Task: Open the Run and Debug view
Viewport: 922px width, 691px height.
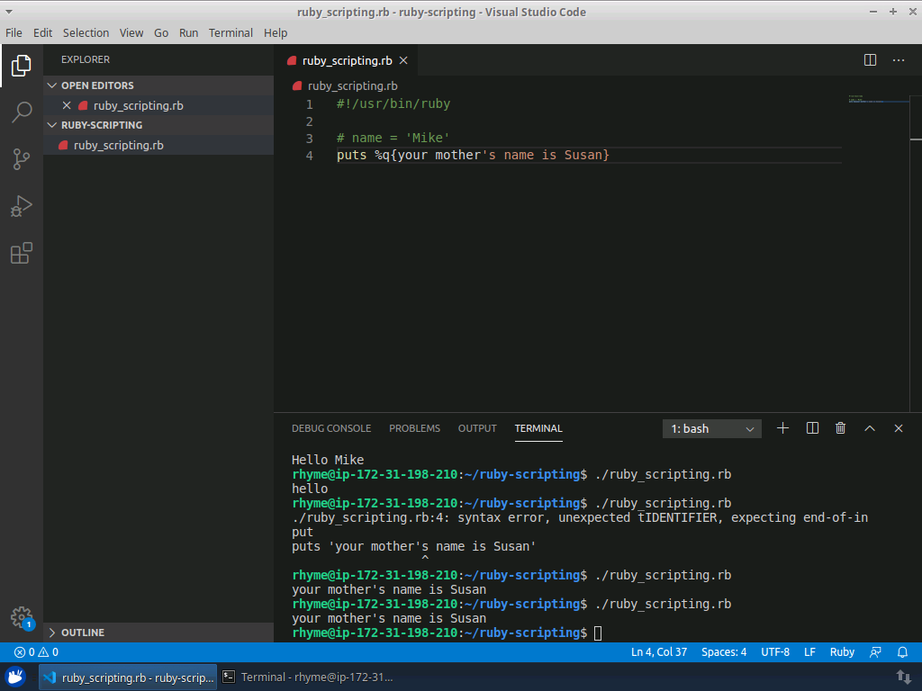Action: pos(22,207)
